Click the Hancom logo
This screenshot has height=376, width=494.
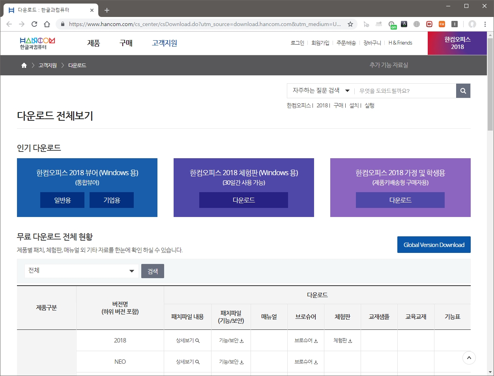coord(37,43)
